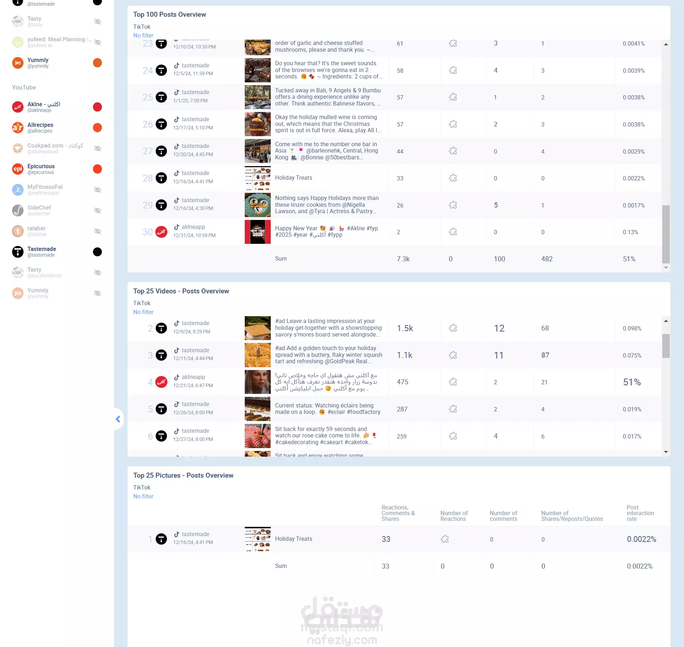Screen dimensions: 684x647
Task: Click tastemade avatar in the Pictures table row
Action: pos(161,539)
